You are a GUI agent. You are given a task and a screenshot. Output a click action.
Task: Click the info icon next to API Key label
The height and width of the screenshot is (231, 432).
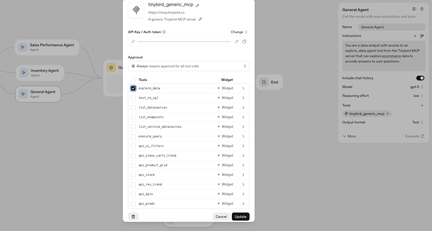pos(164,32)
